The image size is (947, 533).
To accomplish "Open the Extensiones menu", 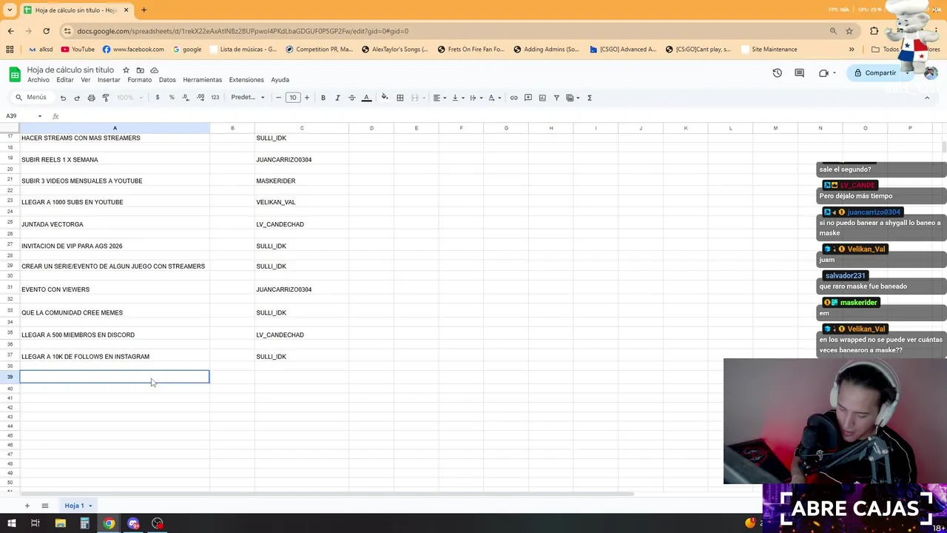I will pos(246,80).
